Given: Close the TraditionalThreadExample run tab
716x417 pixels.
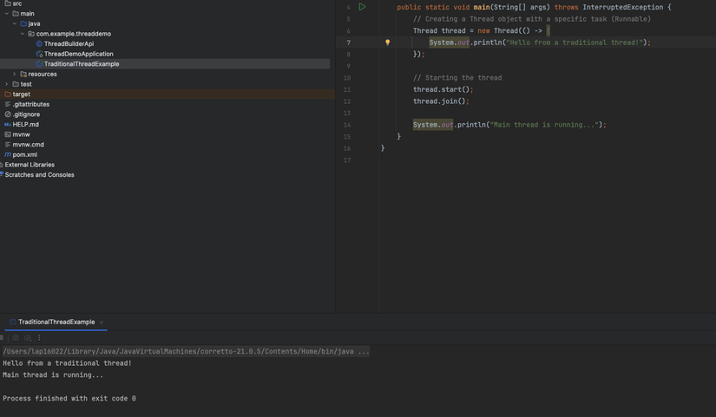Looking at the screenshot, I should click(x=102, y=323).
